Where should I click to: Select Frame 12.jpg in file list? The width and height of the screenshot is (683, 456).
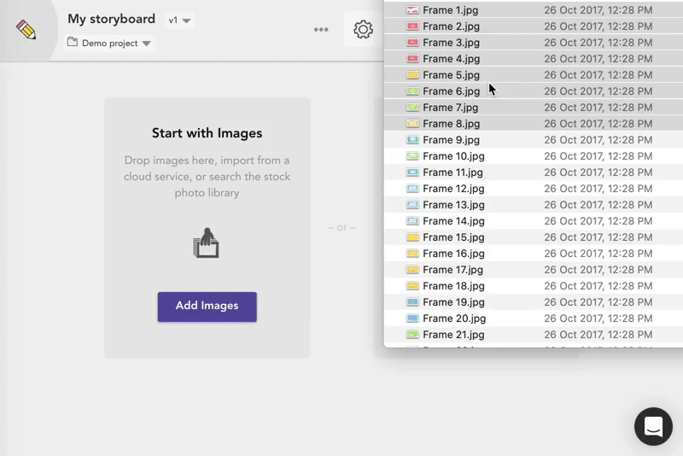tap(453, 189)
